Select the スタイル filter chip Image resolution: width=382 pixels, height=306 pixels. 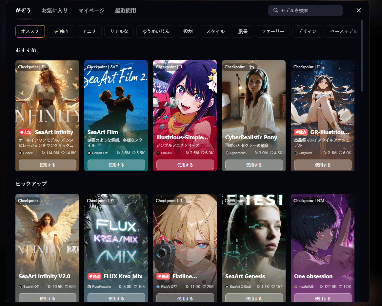215,31
